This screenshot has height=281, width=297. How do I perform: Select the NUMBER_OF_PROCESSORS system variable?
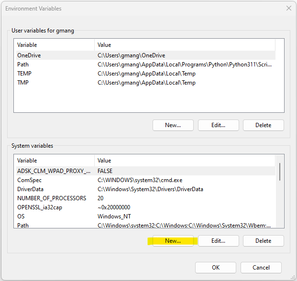pyautogui.click(x=146, y=198)
